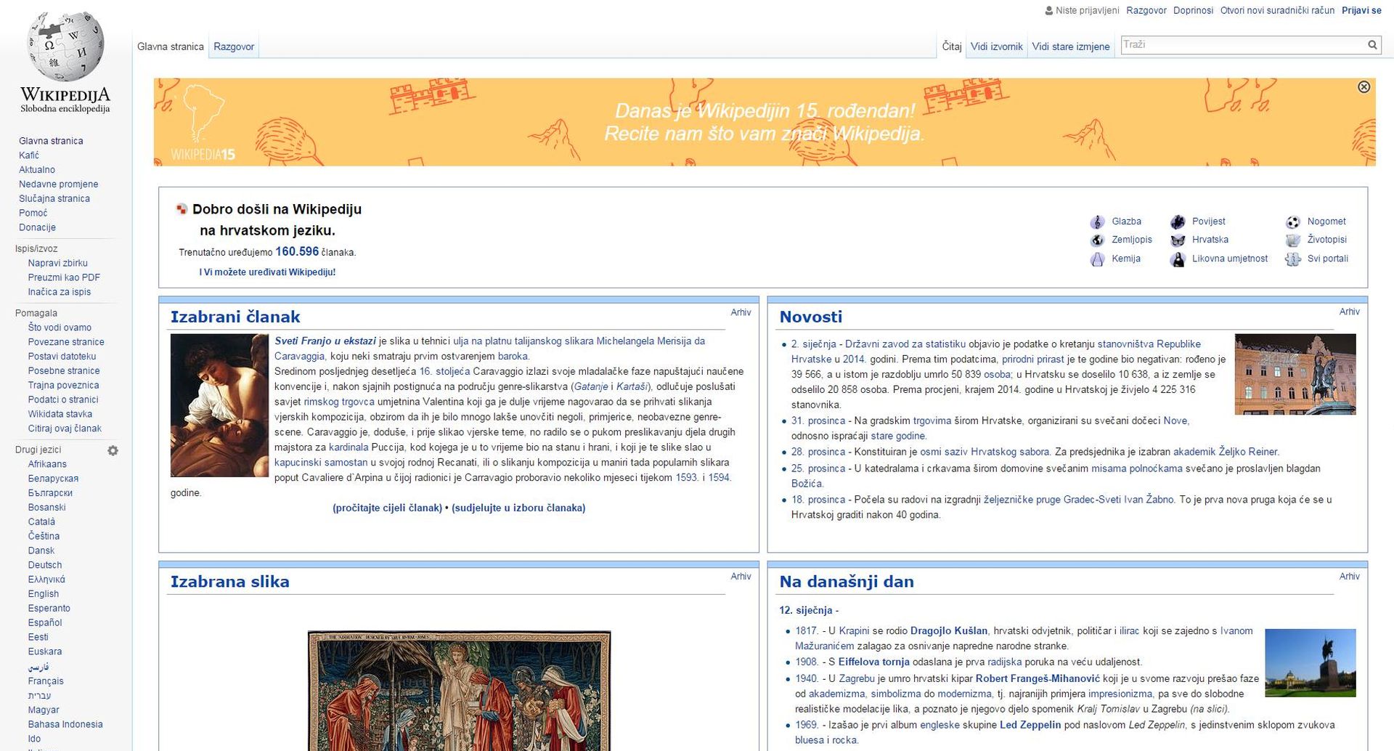Click sudjelujte u izboru članaka
Image resolution: width=1394 pixels, height=751 pixels.
coord(518,508)
